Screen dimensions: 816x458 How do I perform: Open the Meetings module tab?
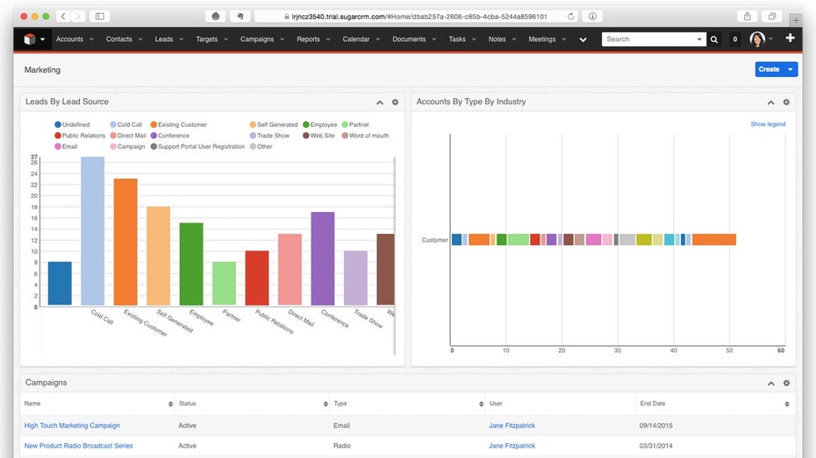tap(541, 39)
